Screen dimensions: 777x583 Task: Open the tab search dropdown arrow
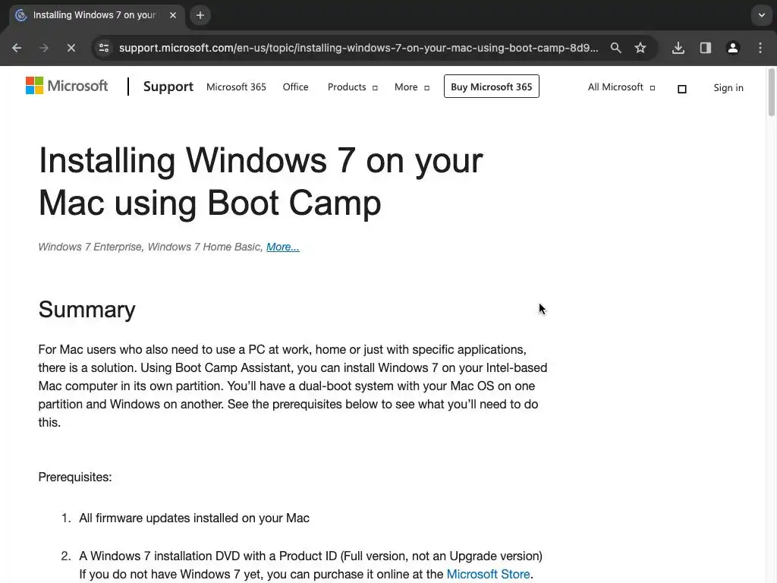pyautogui.click(x=762, y=15)
